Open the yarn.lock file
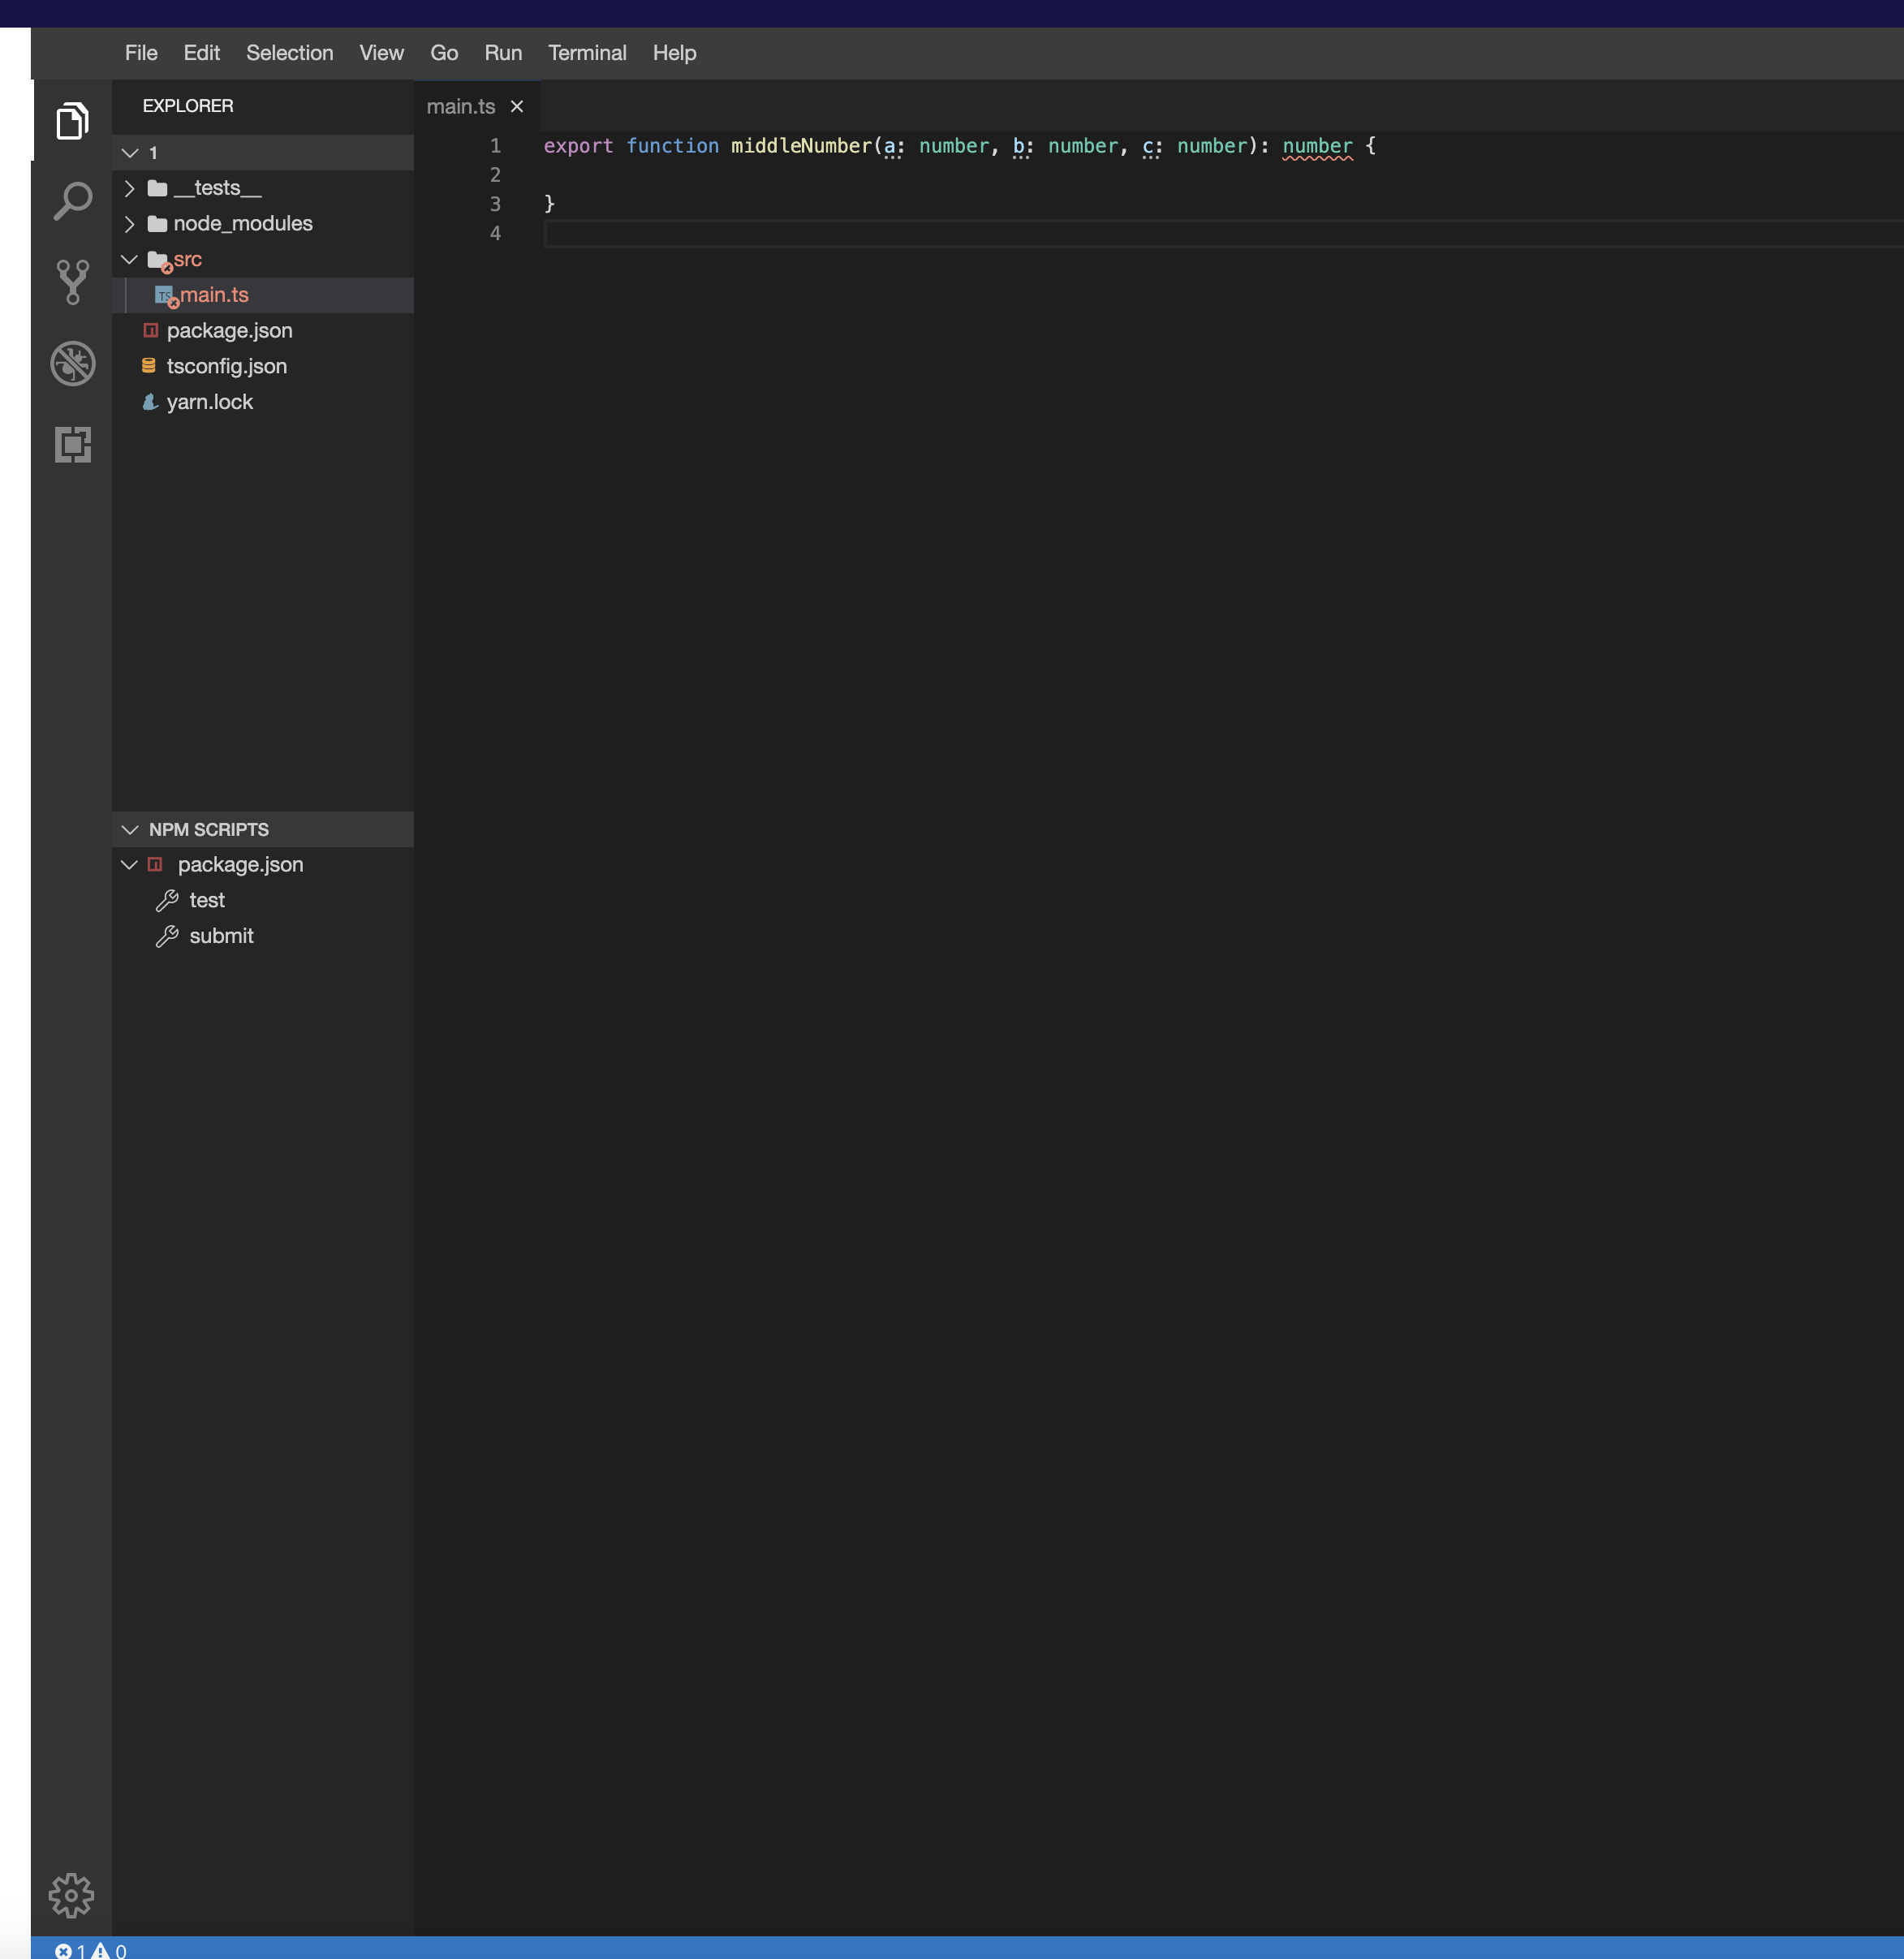This screenshot has height=1959, width=1904. point(209,401)
